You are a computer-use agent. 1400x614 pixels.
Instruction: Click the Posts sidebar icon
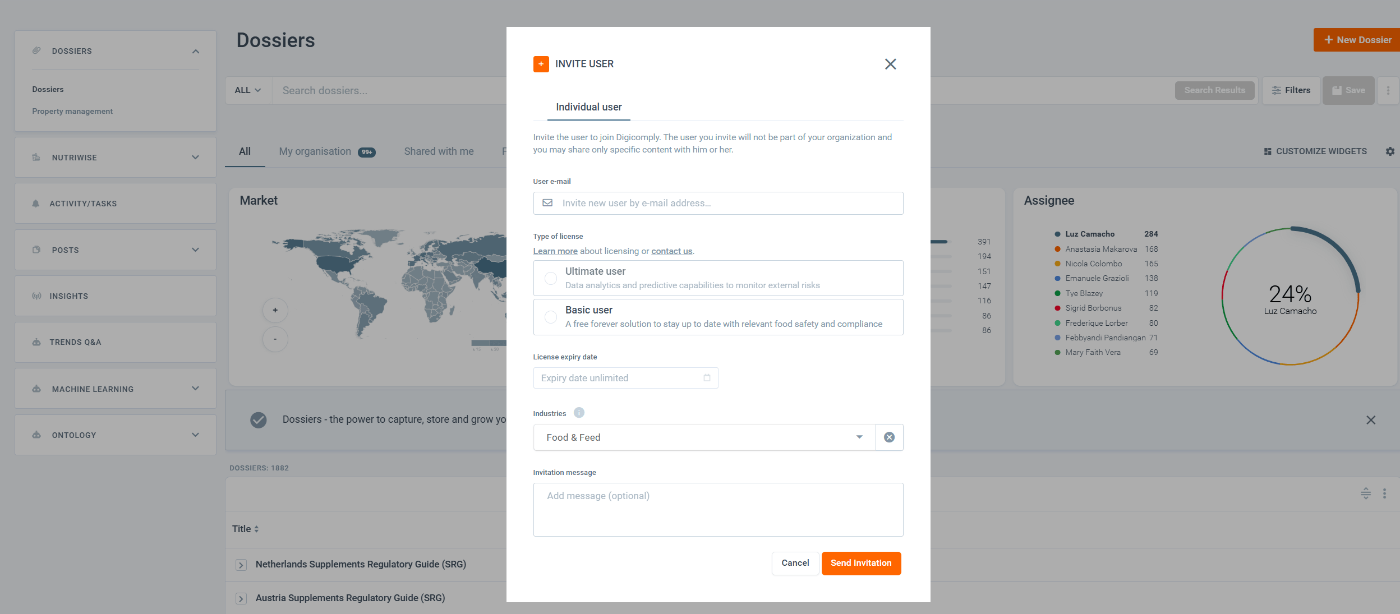[x=36, y=250]
